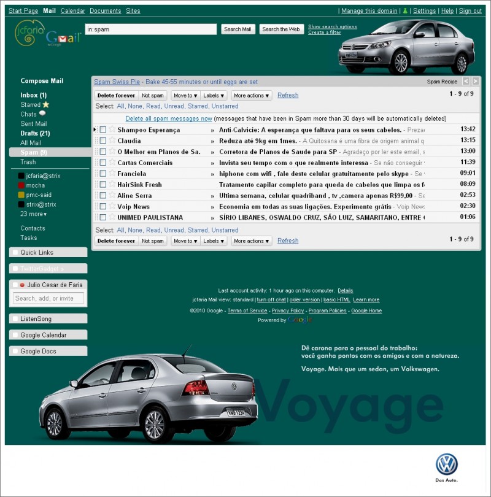Click the green lab flask icon

pos(405,11)
